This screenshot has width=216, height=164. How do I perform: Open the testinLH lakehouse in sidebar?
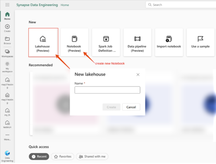7,124
